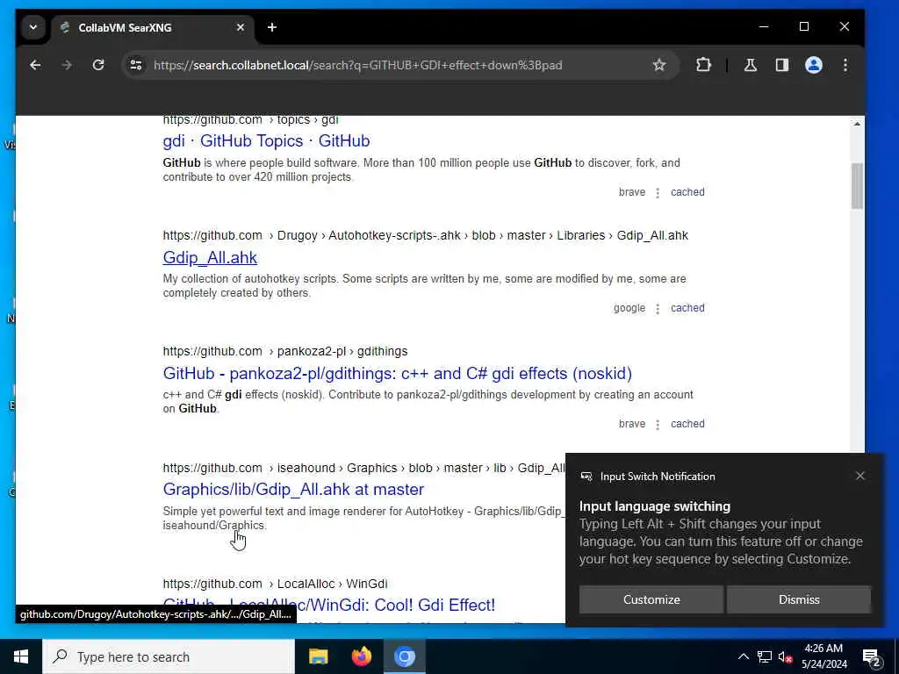
Task: Click the forward navigation arrow
Action: point(67,65)
